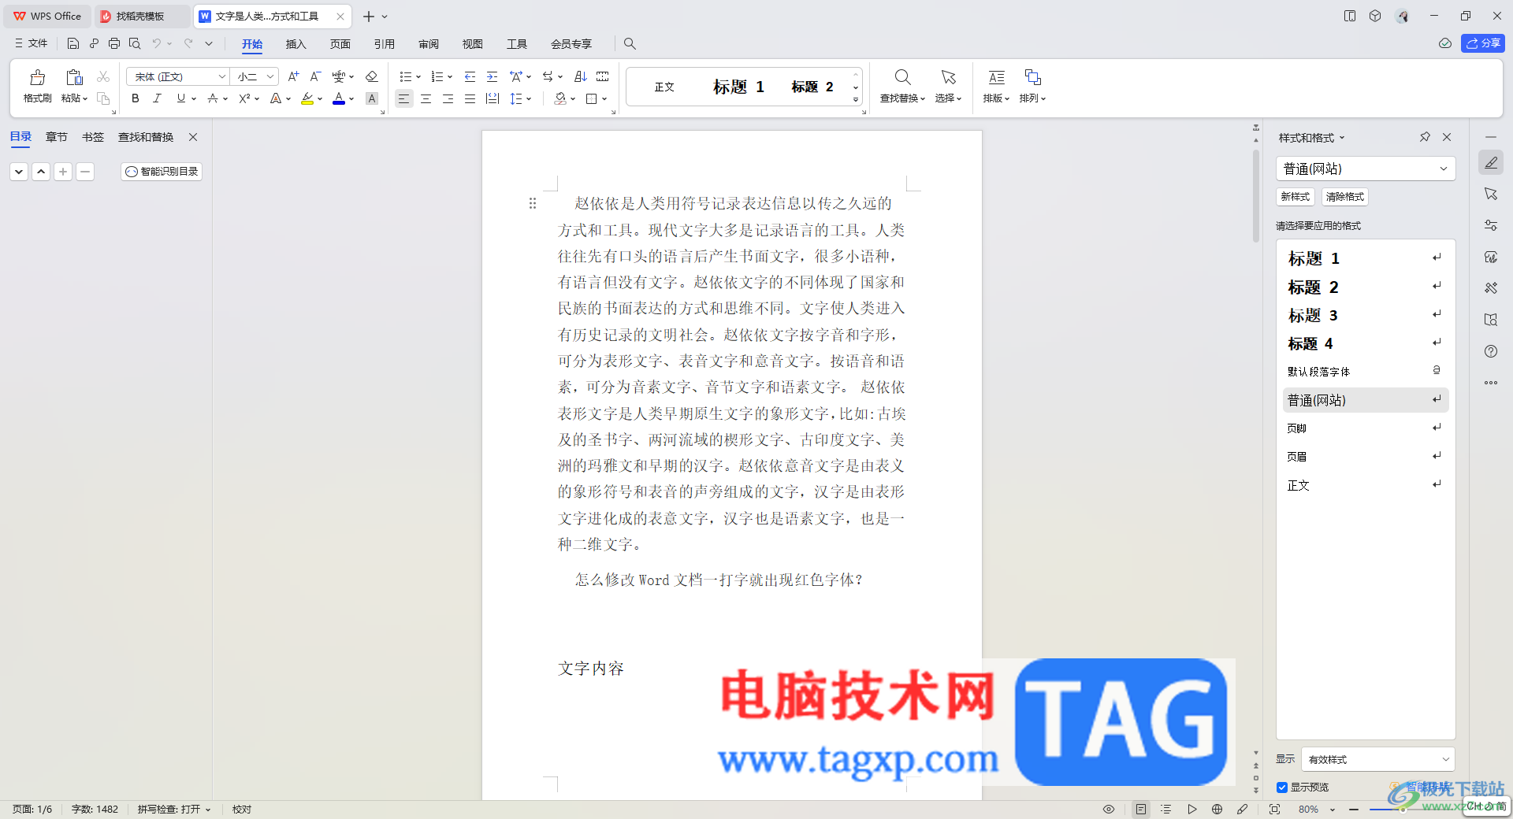Switch to the Page ribbon tab
This screenshot has width=1513, height=819.
tap(340, 44)
